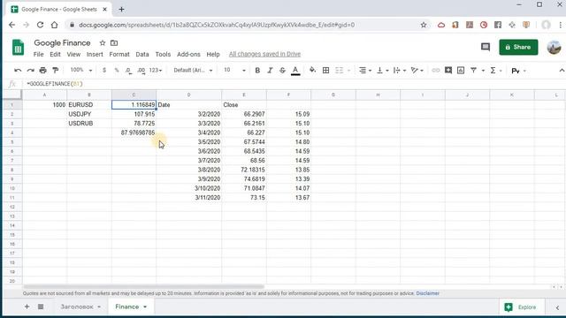Click the Insert chart icon
The height and width of the screenshot is (318, 566).
(x=461, y=71)
